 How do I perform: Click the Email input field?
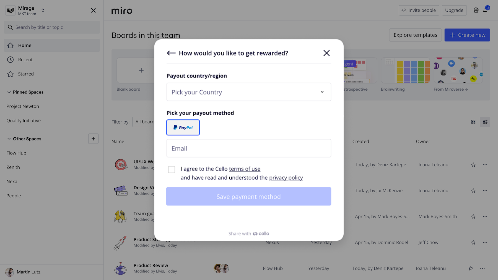[248, 148]
